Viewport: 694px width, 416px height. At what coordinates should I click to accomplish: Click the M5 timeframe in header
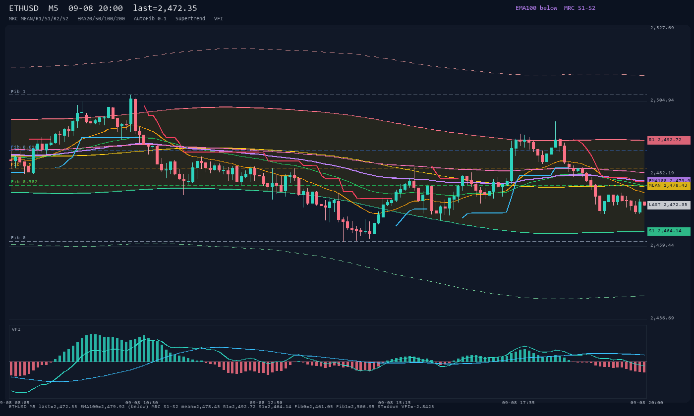(54, 8)
